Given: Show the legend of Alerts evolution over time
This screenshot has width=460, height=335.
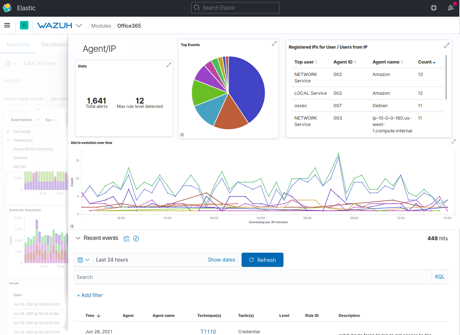Looking at the screenshot, I should click(x=72, y=226).
